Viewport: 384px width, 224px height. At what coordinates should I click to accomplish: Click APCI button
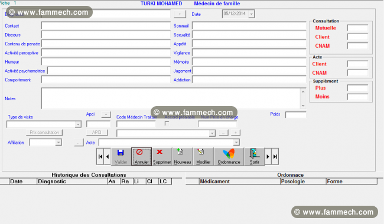97,133
